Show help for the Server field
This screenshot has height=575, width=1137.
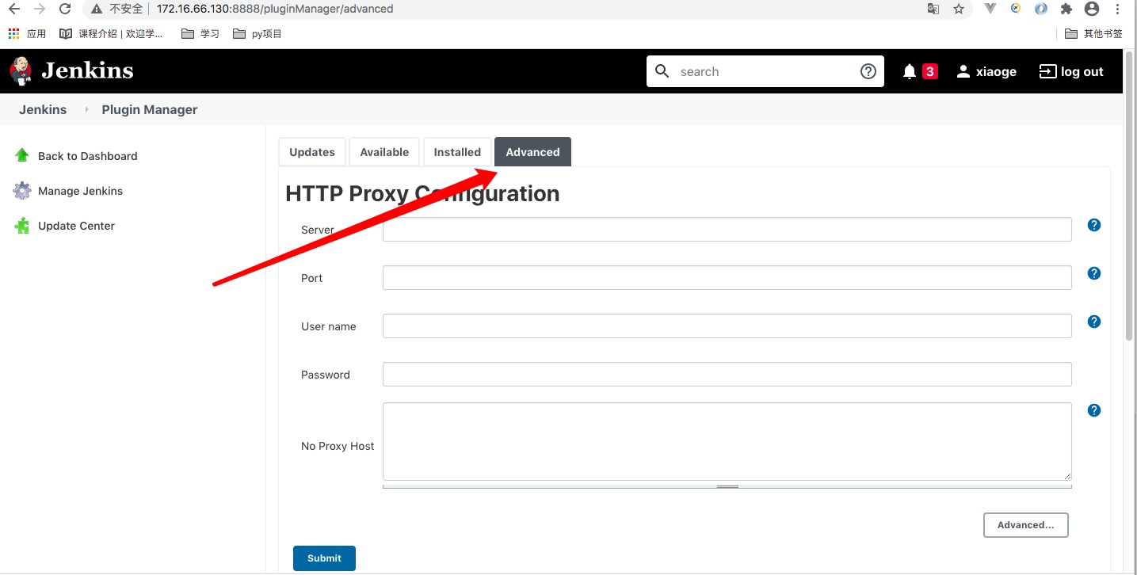[1094, 225]
